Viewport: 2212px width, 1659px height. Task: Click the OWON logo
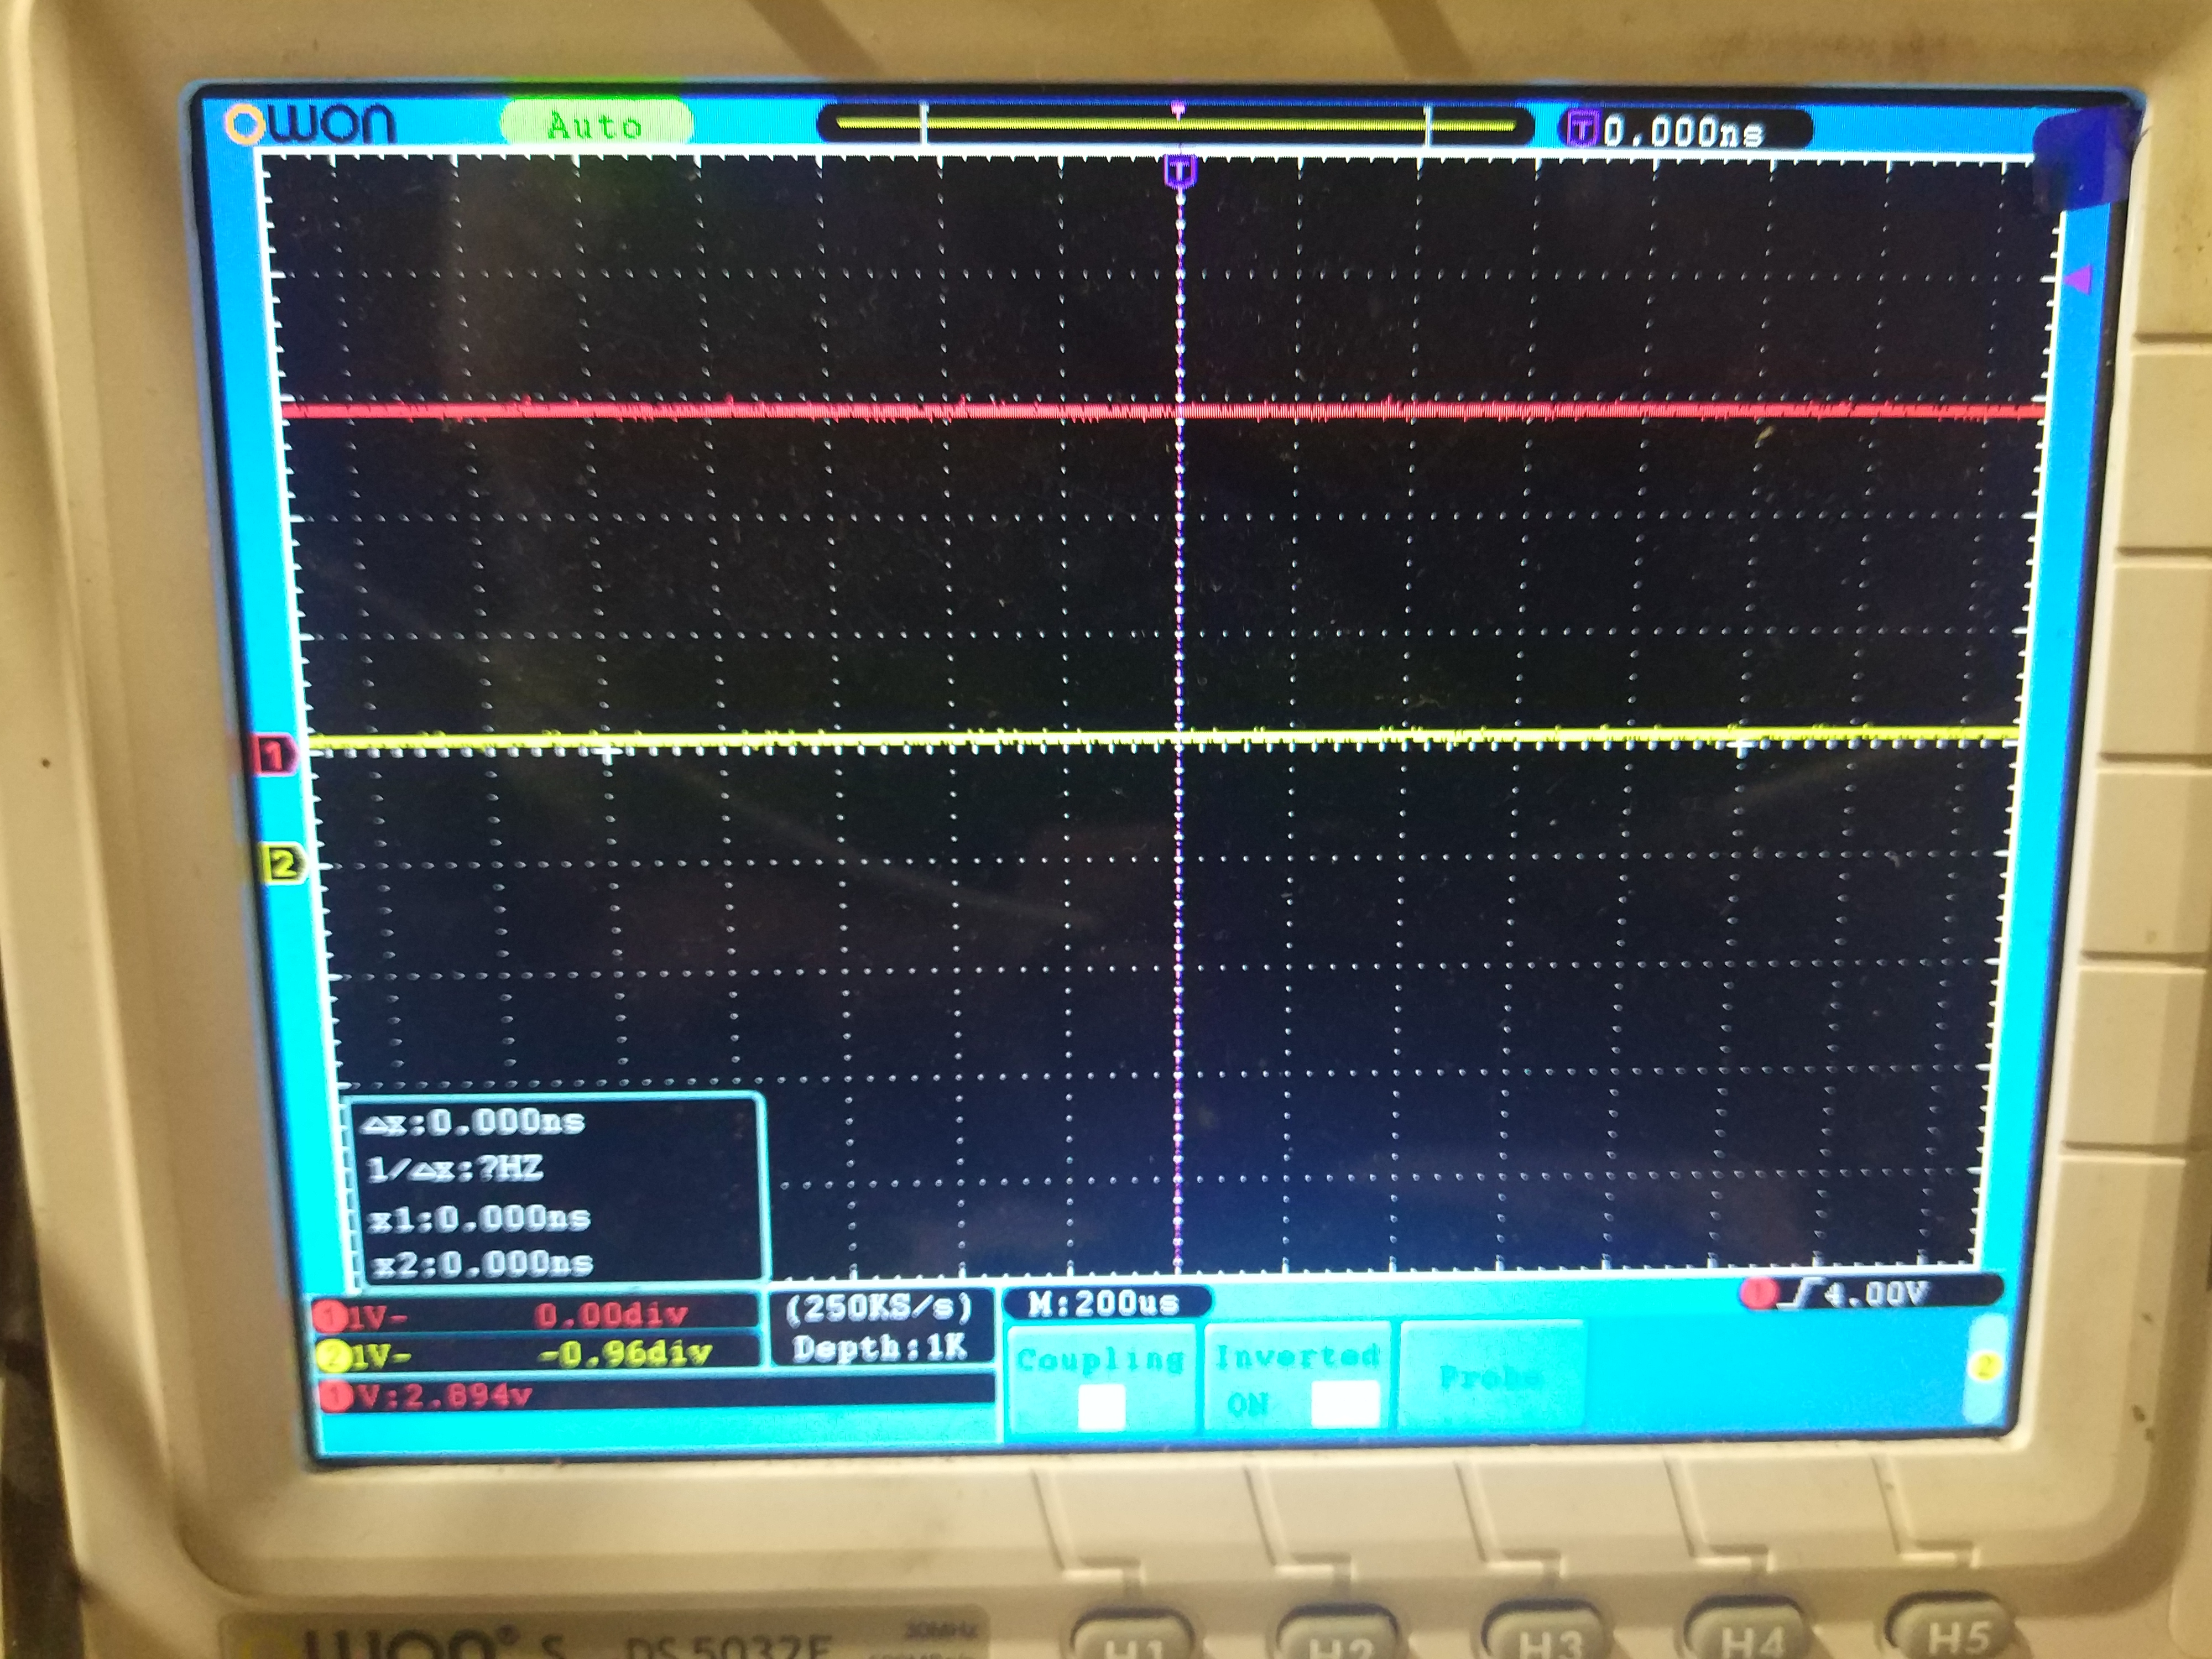(x=311, y=125)
